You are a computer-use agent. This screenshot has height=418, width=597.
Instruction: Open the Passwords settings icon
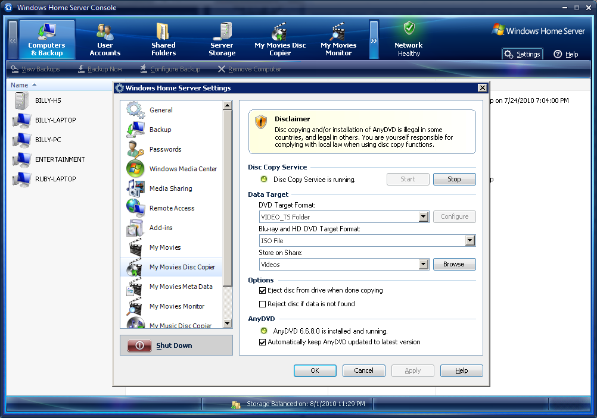[135, 149]
